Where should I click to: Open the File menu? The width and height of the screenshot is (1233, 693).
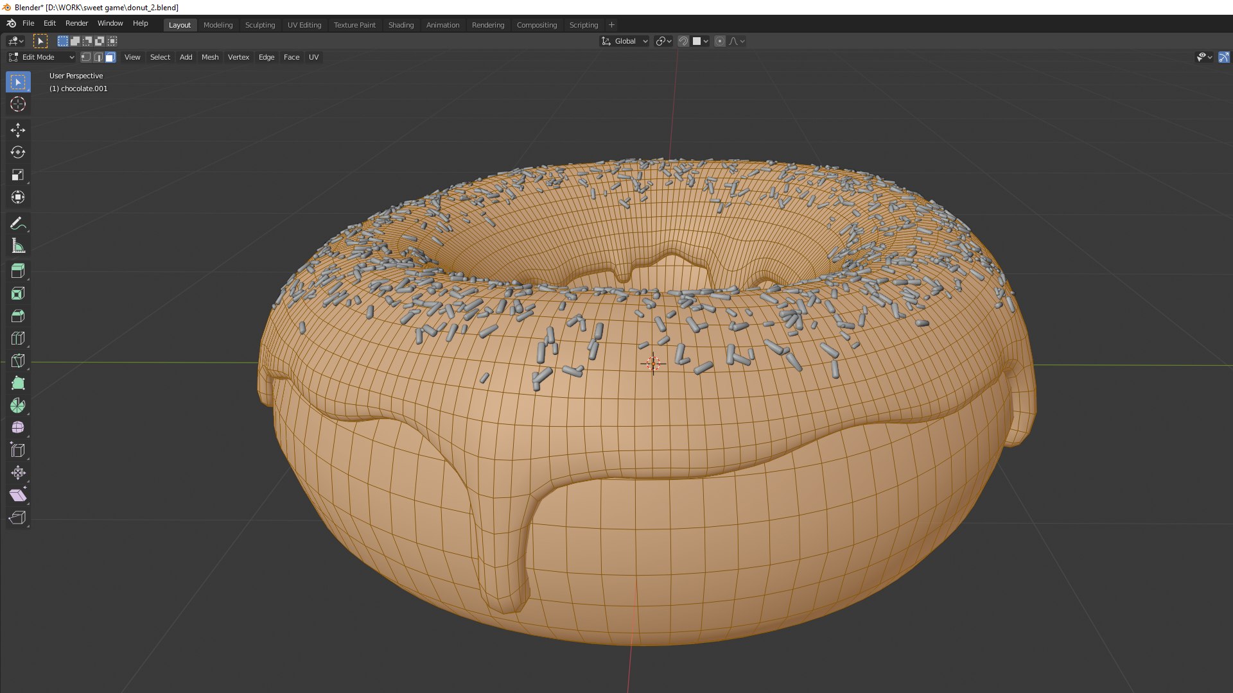[28, 23]
